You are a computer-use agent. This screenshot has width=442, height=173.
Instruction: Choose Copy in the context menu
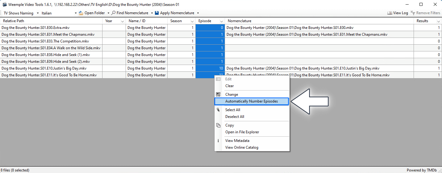pos(230,125)
